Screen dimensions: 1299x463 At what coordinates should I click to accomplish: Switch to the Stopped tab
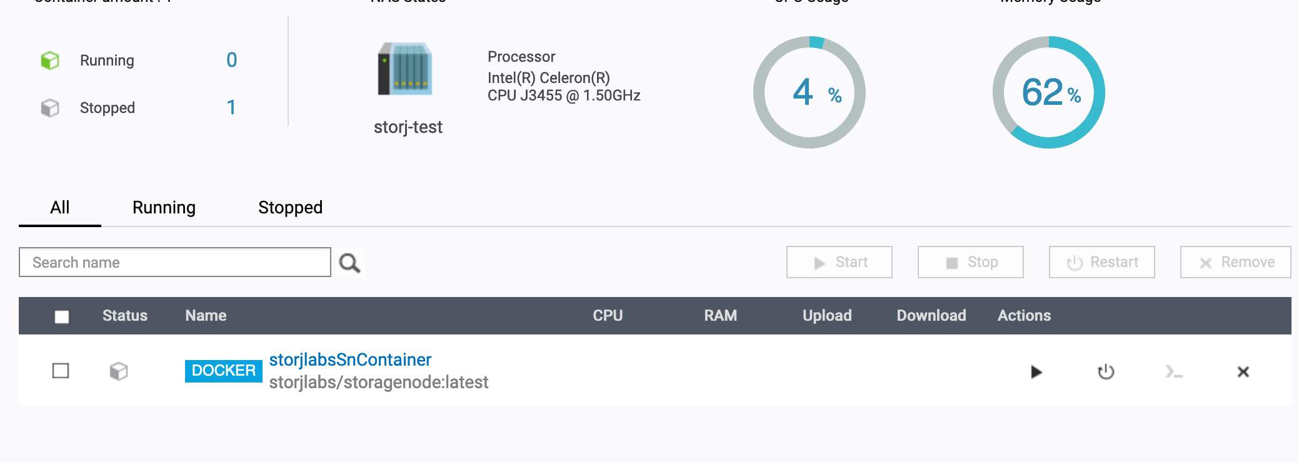tap(290, 208)
